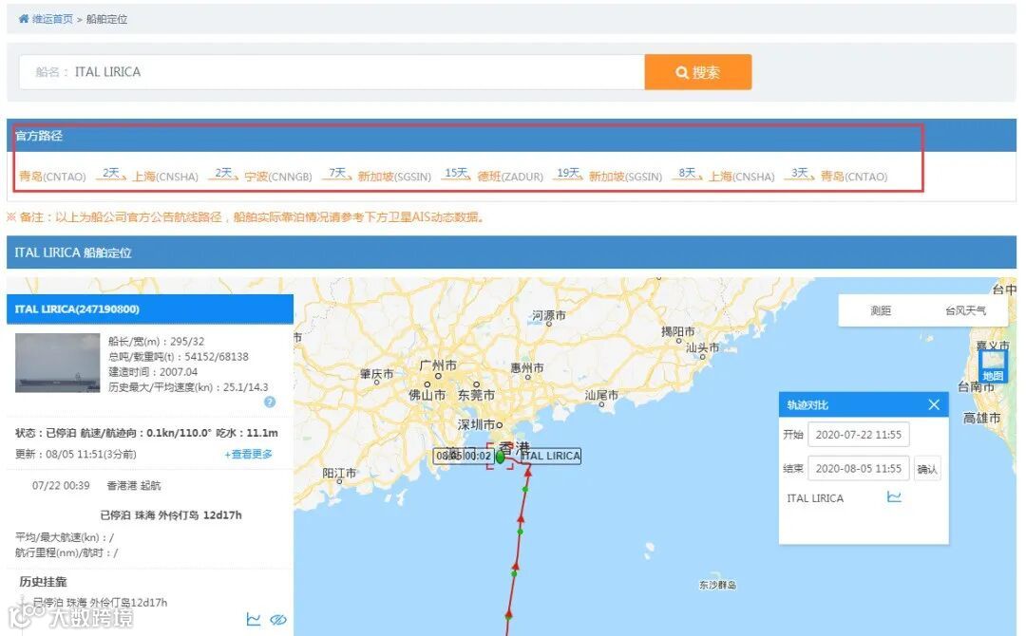Click the 历史挂靠 heading
Image resolution: width=1026 pixels, height=636 pixels.
43,582
